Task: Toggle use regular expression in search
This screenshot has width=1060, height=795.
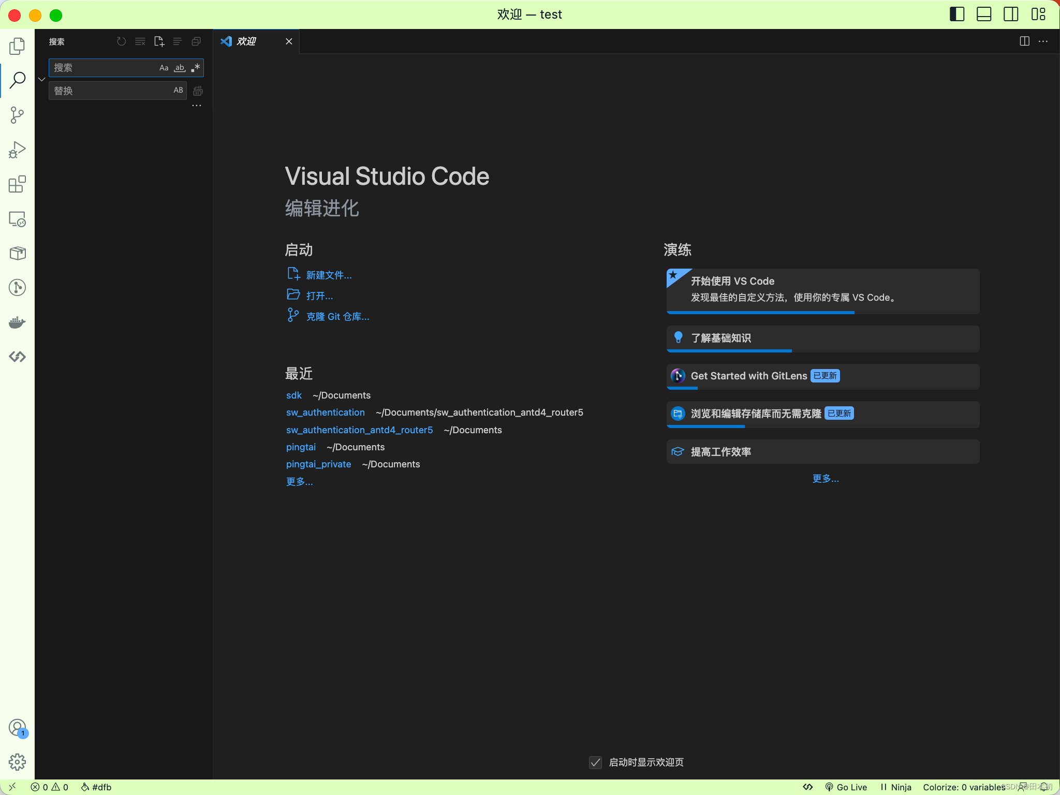Action: pyautogui.click(x=195, y=68)
